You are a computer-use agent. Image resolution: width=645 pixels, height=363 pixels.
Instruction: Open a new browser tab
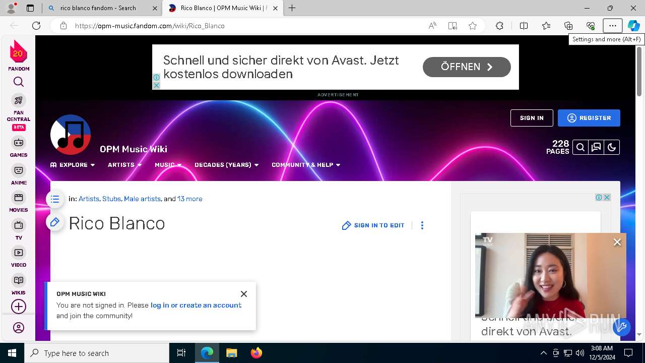[292, 8]
